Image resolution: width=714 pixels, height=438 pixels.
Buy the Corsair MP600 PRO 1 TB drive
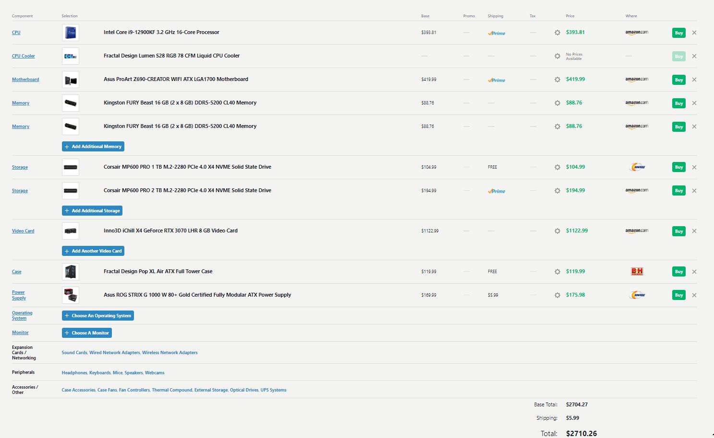point(679,167)
